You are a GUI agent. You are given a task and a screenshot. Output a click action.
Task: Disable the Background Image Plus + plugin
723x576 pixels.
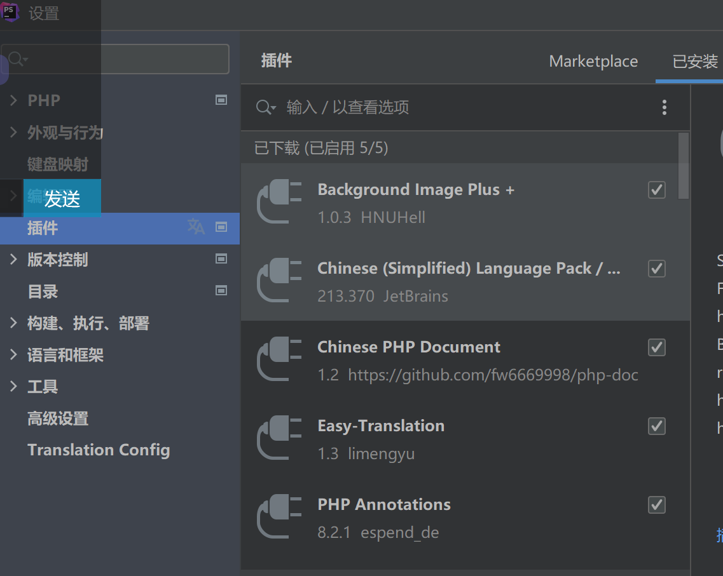click(x=657, y=190)
